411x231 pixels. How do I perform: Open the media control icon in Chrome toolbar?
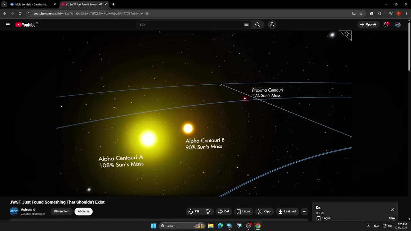click(x=391, y=13)
